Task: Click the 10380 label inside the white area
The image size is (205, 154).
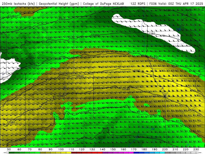Action: click(x=151, y=34)
